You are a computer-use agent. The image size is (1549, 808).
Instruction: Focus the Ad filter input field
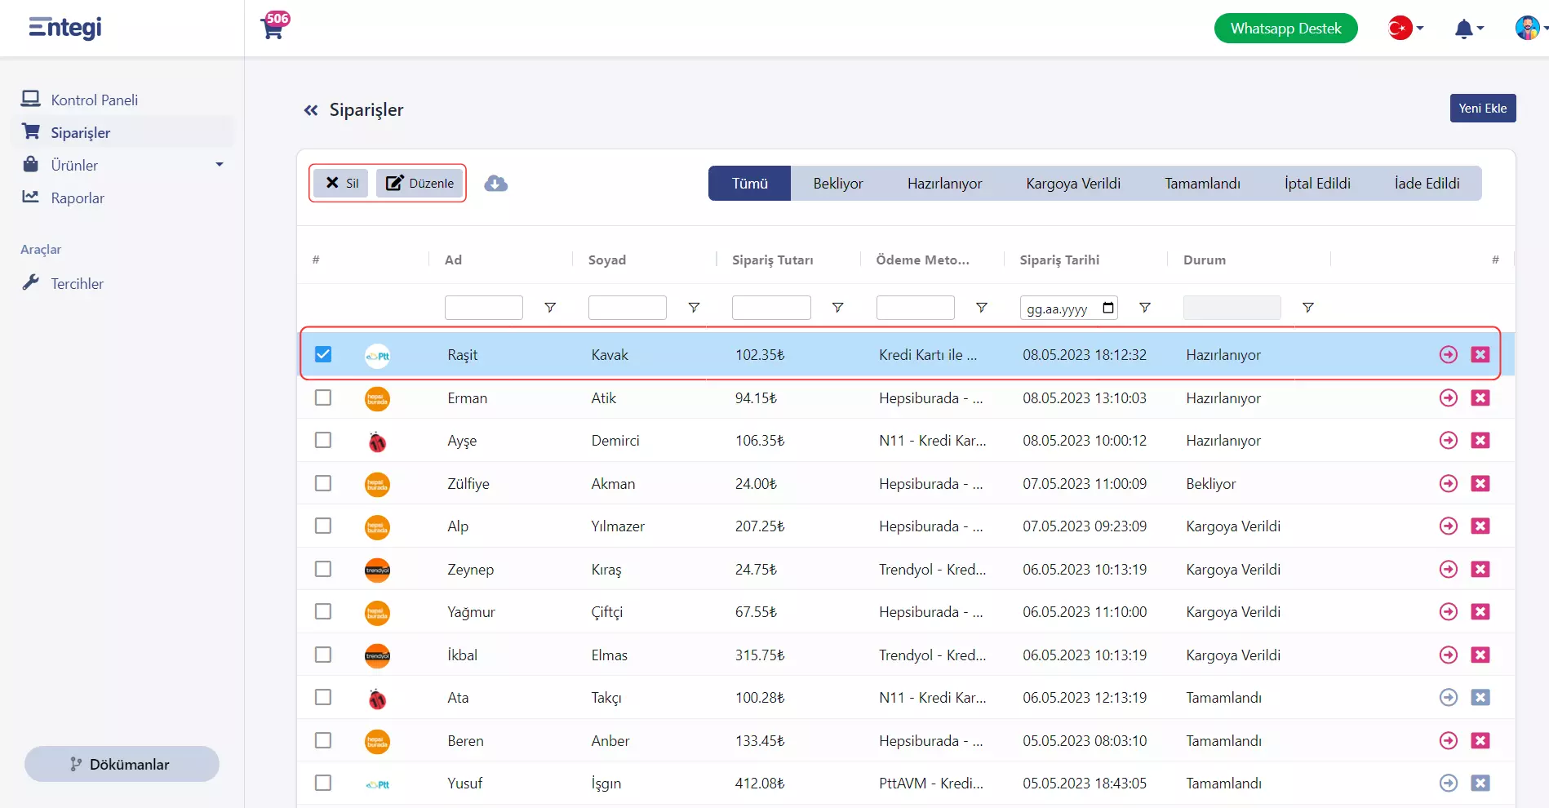(x=483, y=308)
